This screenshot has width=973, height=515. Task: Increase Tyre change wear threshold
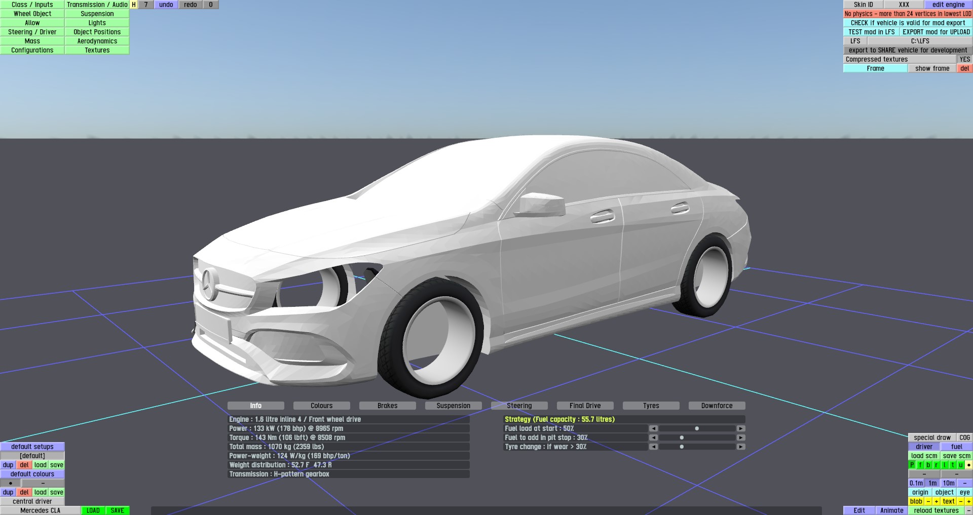[741, 447]
